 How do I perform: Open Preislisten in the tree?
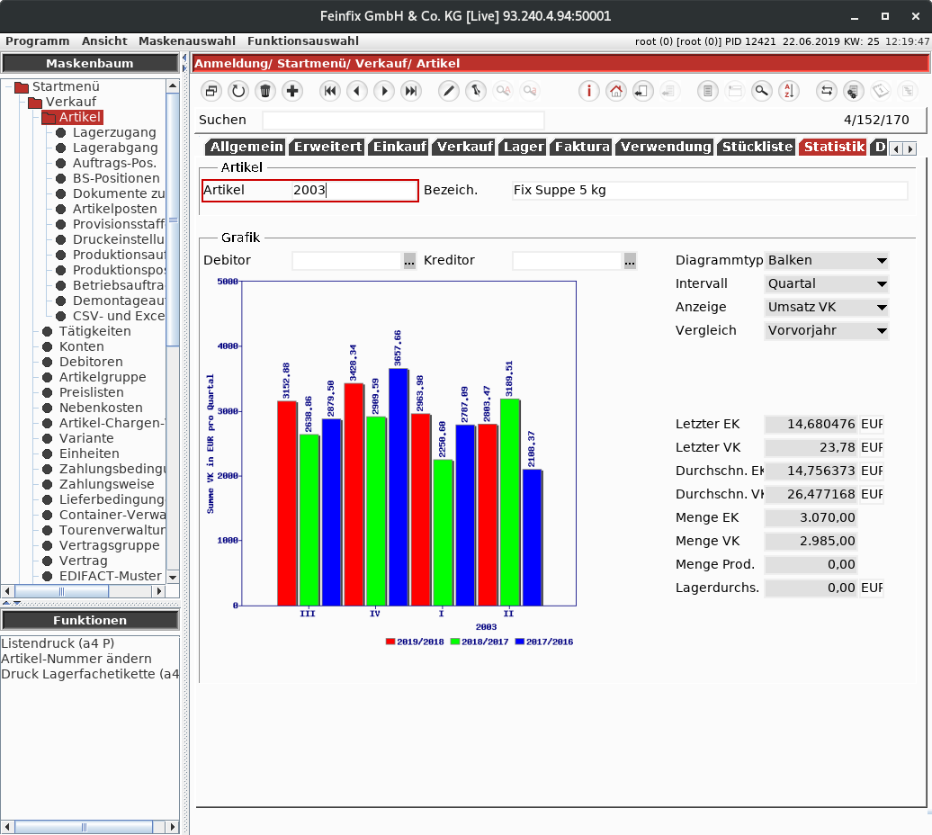pyautogui.click(x=92, y=392)
